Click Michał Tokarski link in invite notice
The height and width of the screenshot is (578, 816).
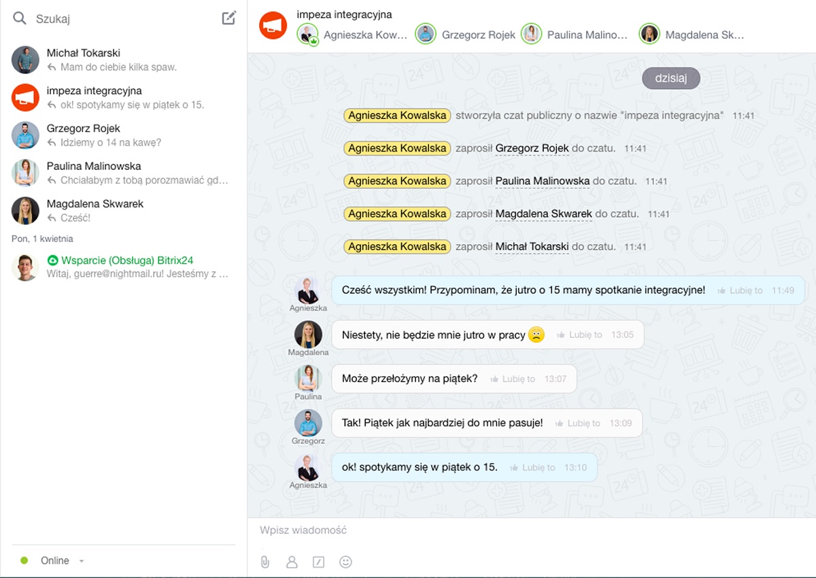click(532, 246)
